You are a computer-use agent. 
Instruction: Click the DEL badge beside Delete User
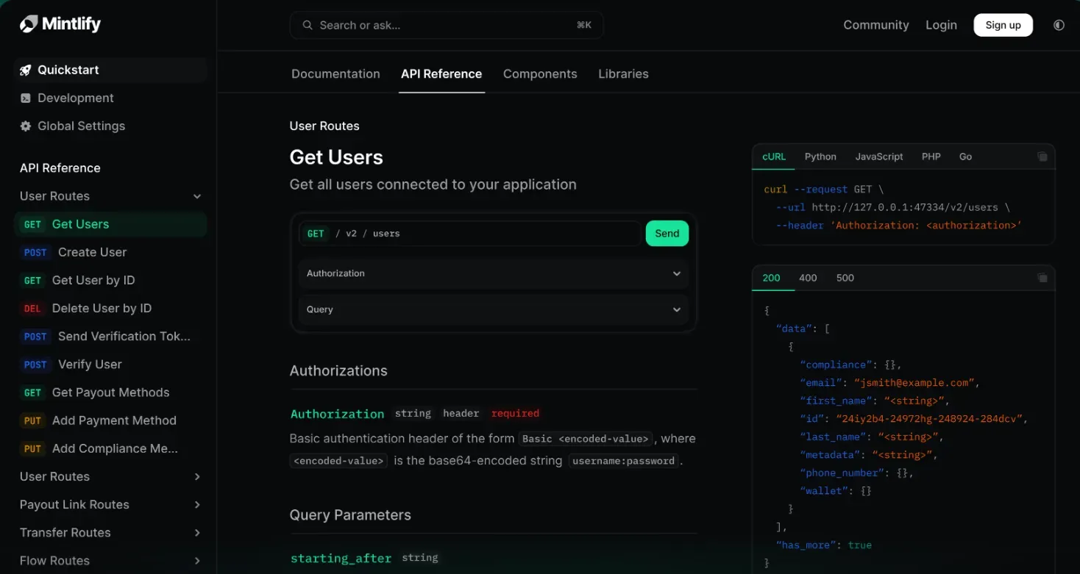point(32,309)
